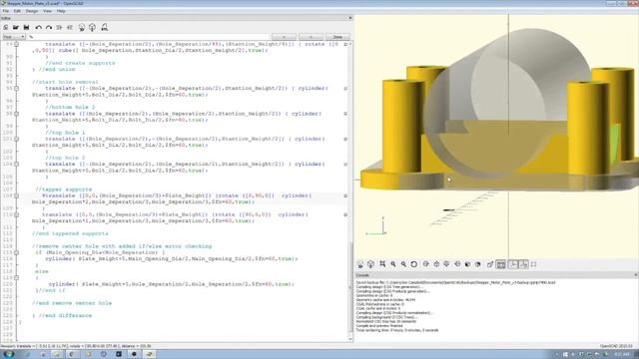The image size is (639, 359).
Task: Click the Undo arrow icon
Action: pos(38,27)
